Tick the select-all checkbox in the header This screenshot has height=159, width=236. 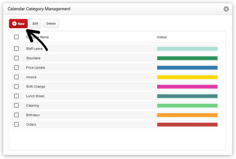[16, 37]
